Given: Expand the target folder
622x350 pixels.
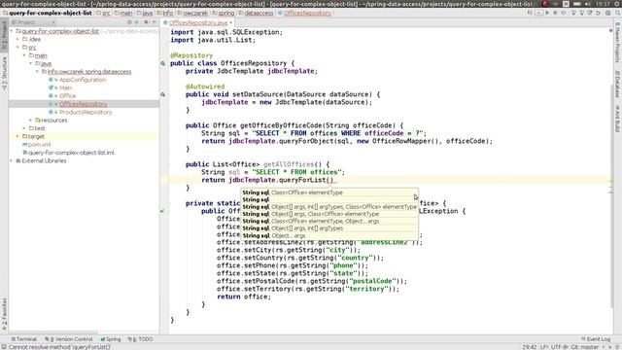Looking at the screenshot, I should (x=17, y=136).
